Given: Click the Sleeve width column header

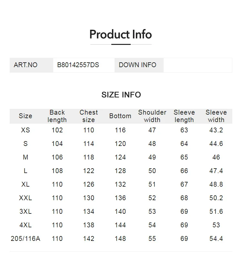Looking at the screenshot, I should pyautogui.click(x=216, y=116).
